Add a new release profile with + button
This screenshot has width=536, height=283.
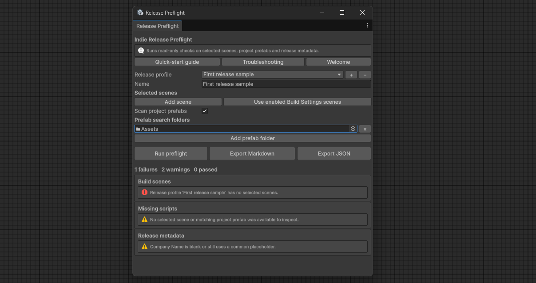pos(351,75)
